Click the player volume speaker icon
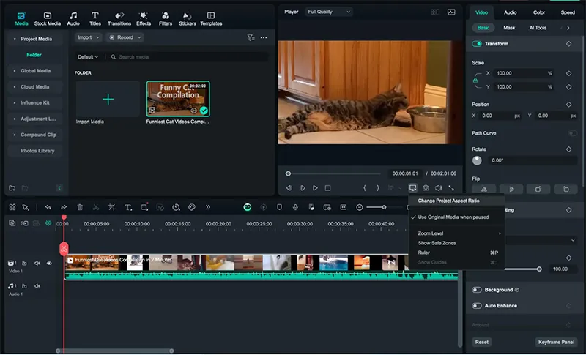Image resolution: width=586 pixels, height=355 pixels. coord(438,188)
